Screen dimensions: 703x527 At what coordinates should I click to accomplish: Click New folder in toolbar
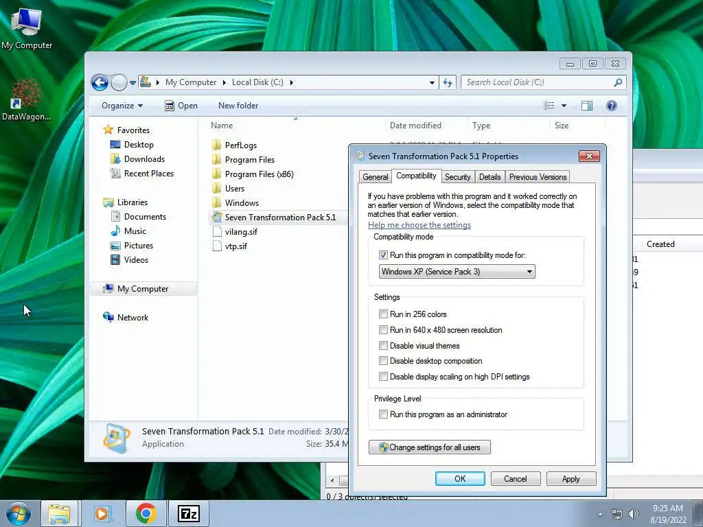(238, 106)
